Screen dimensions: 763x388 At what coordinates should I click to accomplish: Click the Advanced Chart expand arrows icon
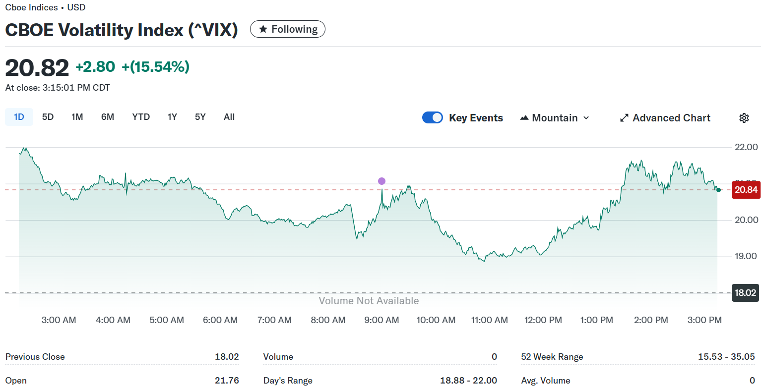pos(625,118)
